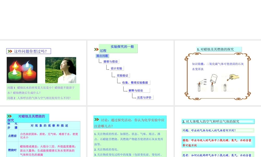Viewport: 261px width, 157px height.
Task: Click the 猜想与假设 step
Action: 111,61
